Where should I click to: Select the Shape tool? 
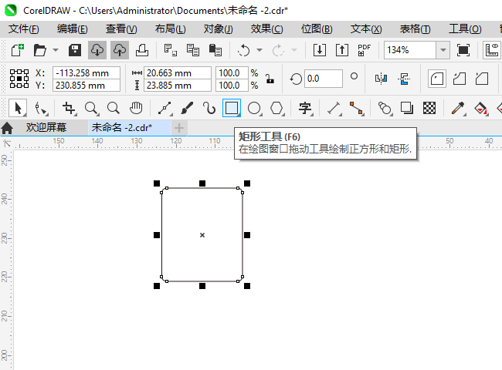[x=41, y=109]
